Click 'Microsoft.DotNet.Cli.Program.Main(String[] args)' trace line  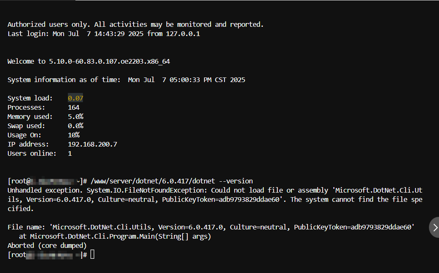point(120,236)
